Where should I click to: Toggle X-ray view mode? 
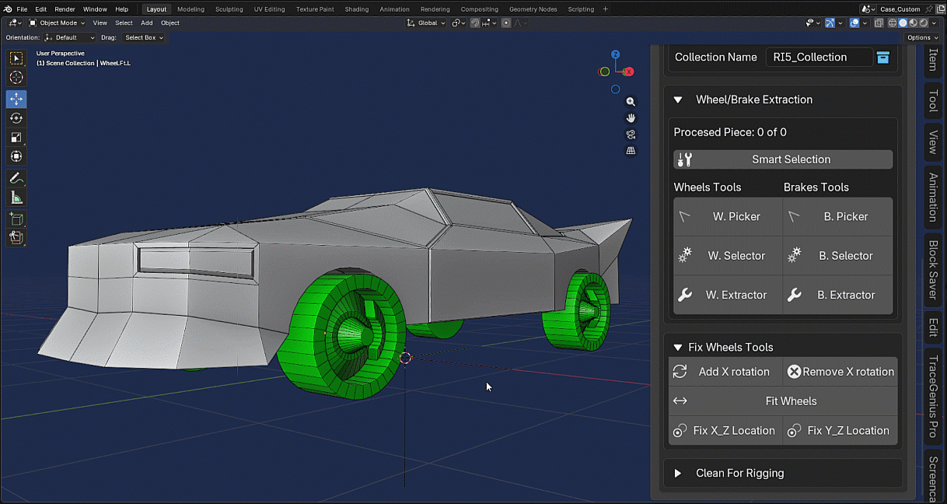pos(878,23)
